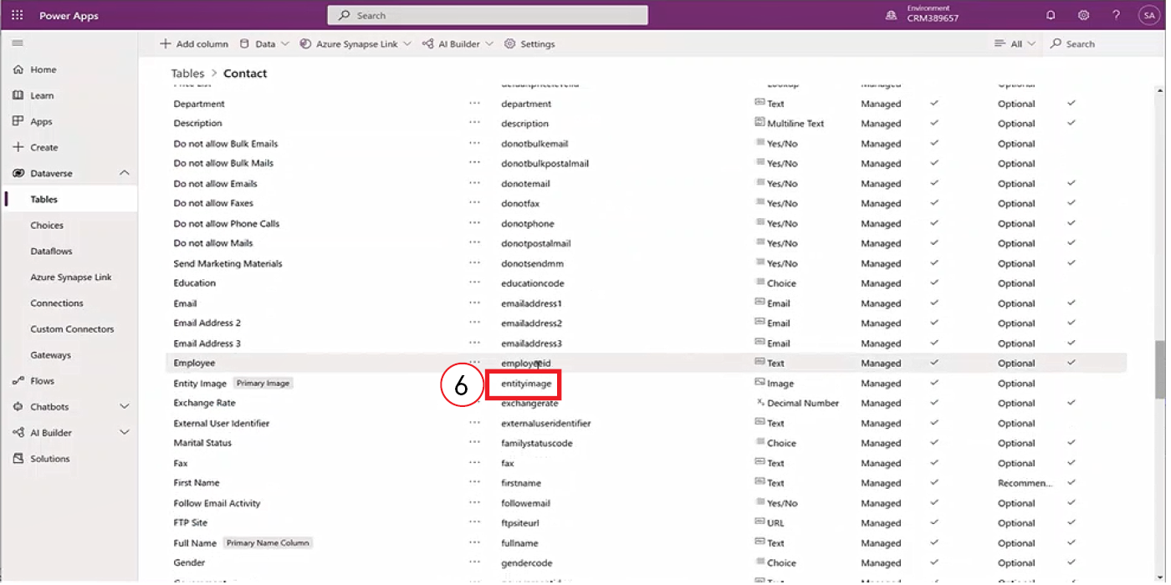The width and height of the screenshot is (1171, 585).
Task: Open Connections in sidebar
Action: 57,303
